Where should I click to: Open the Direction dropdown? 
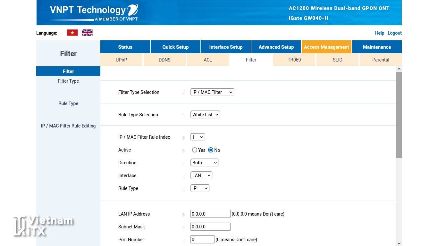pyautogui.click(x=204, y=163)
